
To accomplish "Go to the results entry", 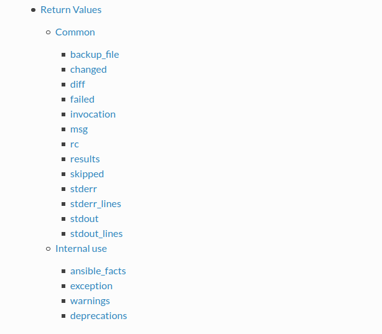I will 85,159.
